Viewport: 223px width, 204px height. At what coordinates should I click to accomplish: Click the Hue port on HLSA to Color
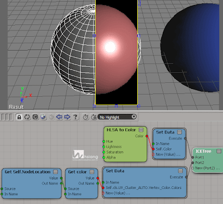click(x=109, y=141)
